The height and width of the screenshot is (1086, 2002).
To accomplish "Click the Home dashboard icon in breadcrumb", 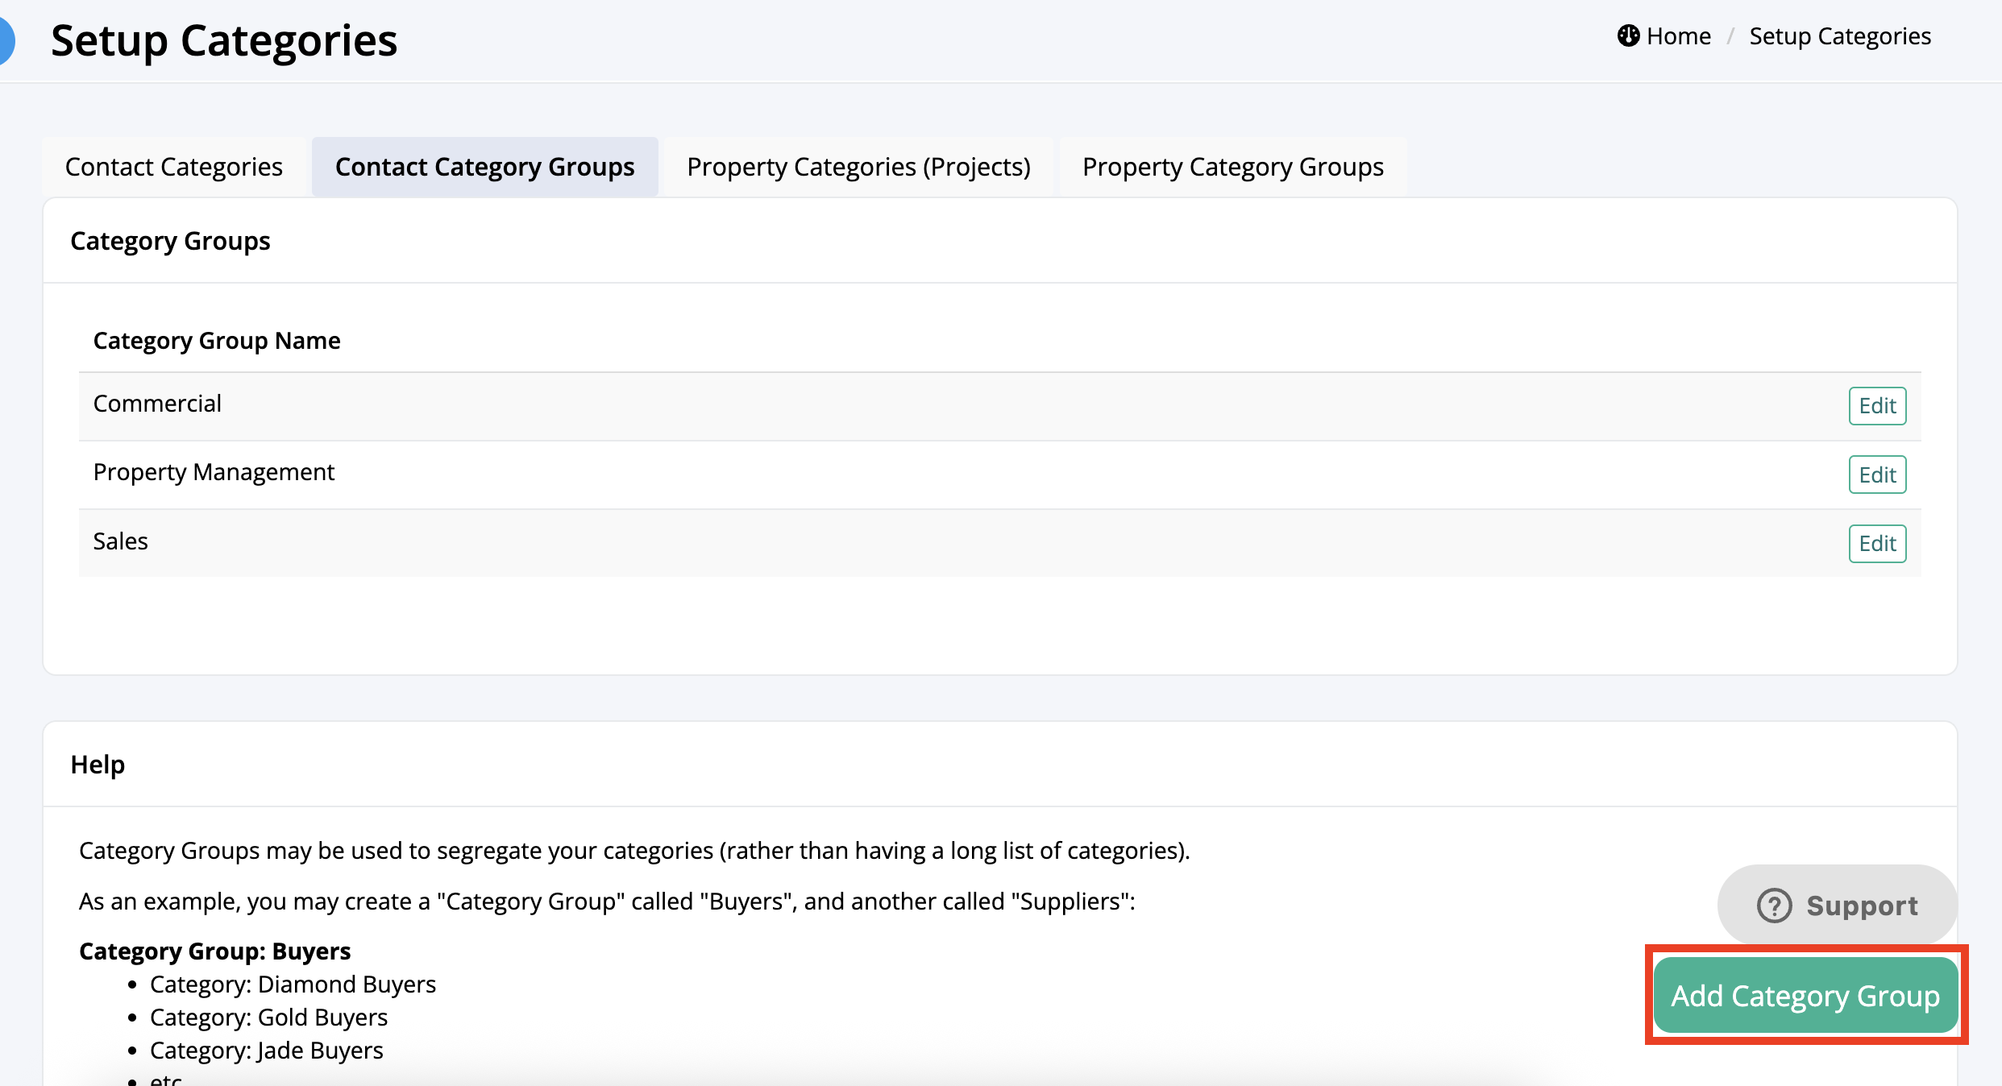I will [x=1628, y=36].
